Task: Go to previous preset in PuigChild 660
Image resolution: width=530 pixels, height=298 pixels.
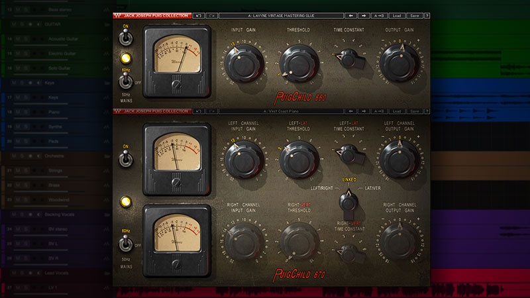Action: click(350, 15)
